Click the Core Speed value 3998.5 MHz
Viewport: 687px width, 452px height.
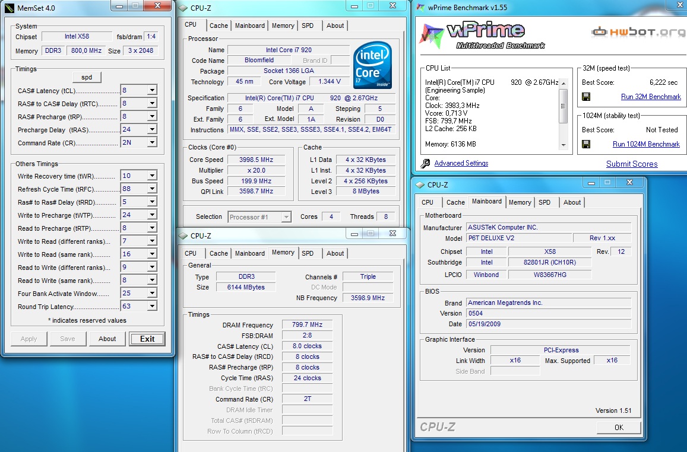(x=257, y=160)
